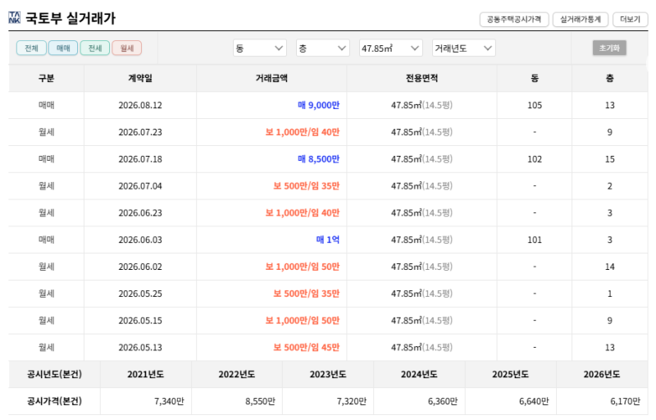Select the 전세 filter tab
This screenshot has height=420, width=656.
point(95,48)
